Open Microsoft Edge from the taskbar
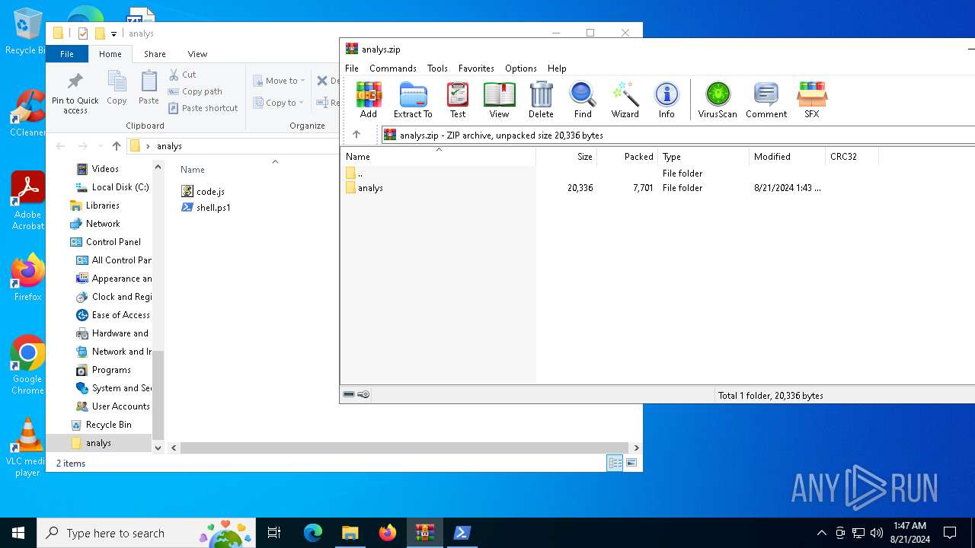The image size is (975, 548). pyautogui.click(x=313, y=533)
